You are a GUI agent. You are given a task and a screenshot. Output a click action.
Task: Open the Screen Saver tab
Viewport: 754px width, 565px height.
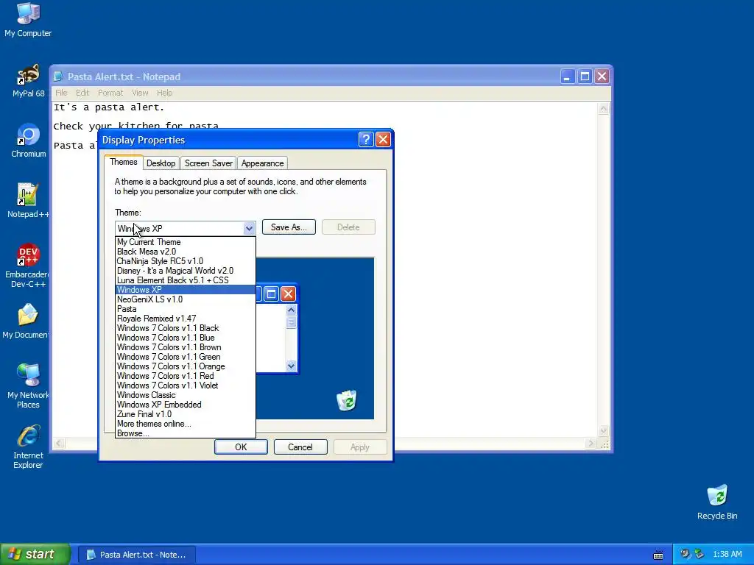pyautogui.click(x=208, y=163)
